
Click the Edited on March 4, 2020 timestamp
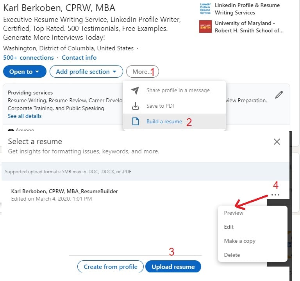tap(52, 199)
